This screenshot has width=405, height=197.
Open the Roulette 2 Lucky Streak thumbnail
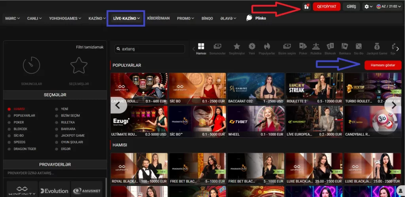pos(314,88)
